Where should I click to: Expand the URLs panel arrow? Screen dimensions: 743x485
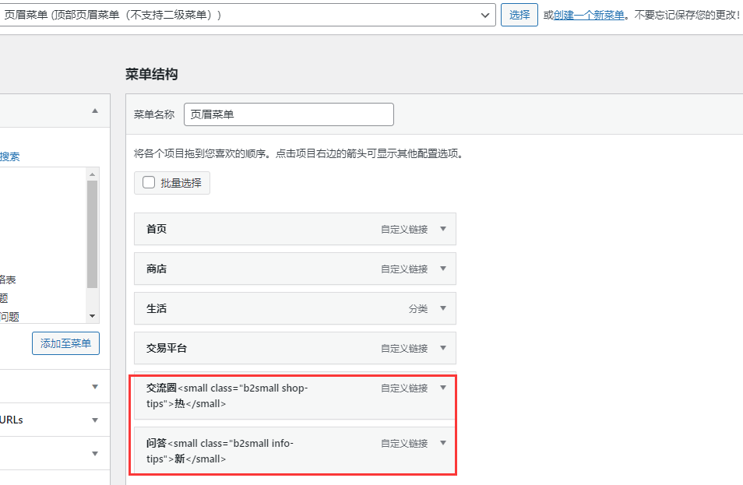(95, 420)
